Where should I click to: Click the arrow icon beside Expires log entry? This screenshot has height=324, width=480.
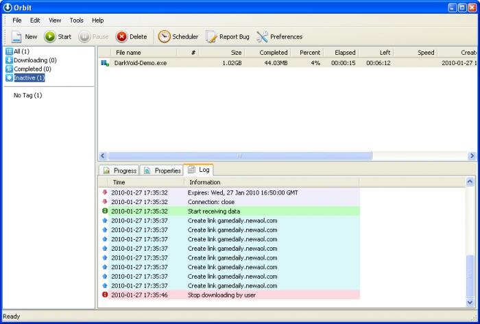pyautogui.click(x=105, y=192)
